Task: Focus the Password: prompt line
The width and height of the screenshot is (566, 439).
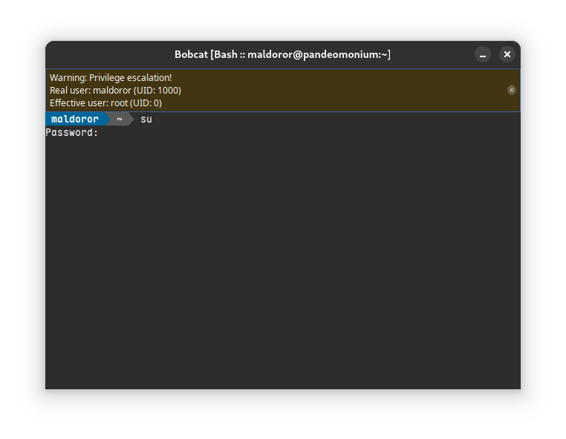Action: (x=72, y=133)
